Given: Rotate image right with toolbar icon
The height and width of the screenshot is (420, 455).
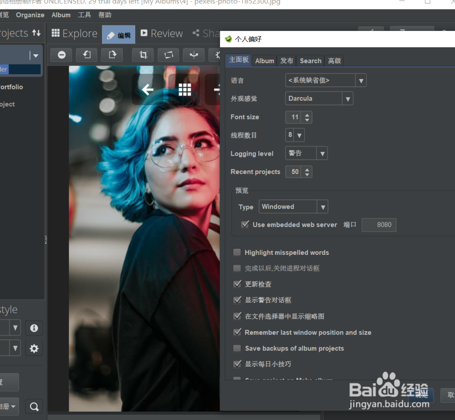Looking at the screenshot, I should click(x=112, y=55).
